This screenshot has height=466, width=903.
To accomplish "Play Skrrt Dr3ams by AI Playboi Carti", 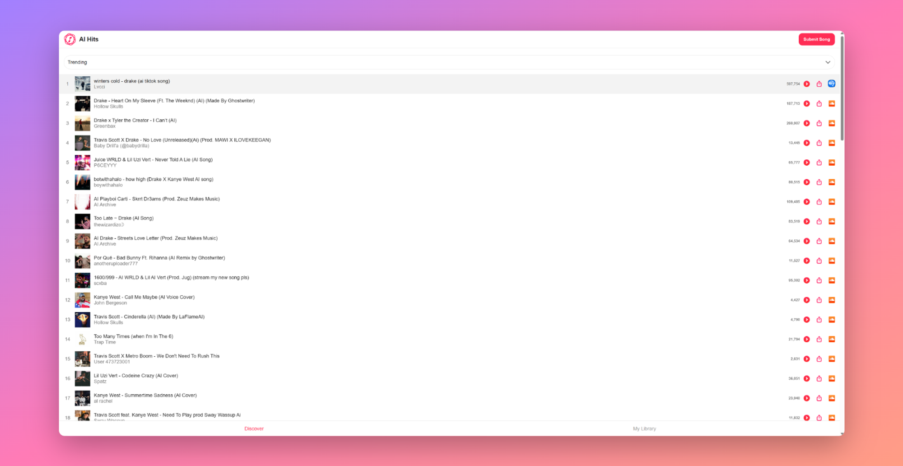I will pyautogui.click(x=807, y=202).
